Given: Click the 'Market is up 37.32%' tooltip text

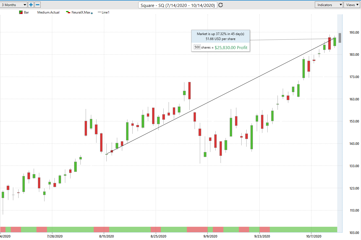Looking at the screenshot, I should click(x=220, y=34).
